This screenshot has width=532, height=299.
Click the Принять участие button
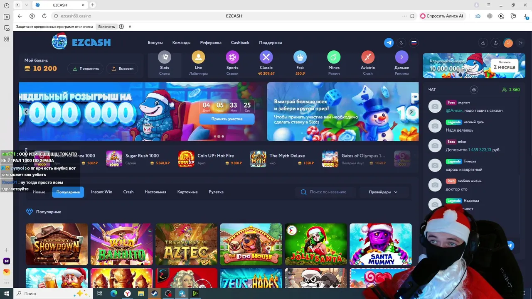[227, 119]
